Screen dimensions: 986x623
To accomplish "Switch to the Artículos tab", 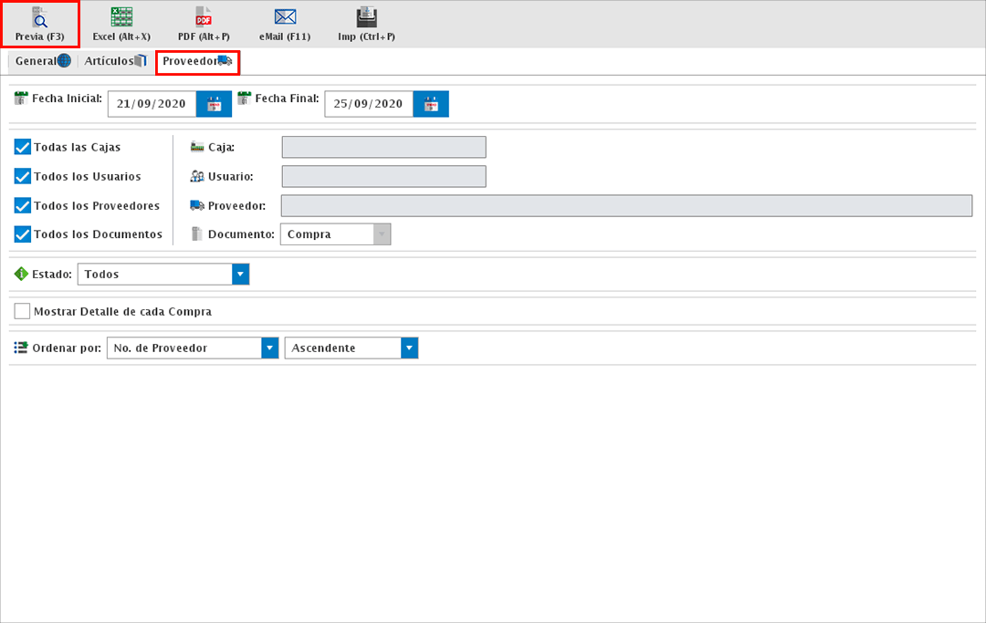I will pyautogui.click(x=115, y=61).
